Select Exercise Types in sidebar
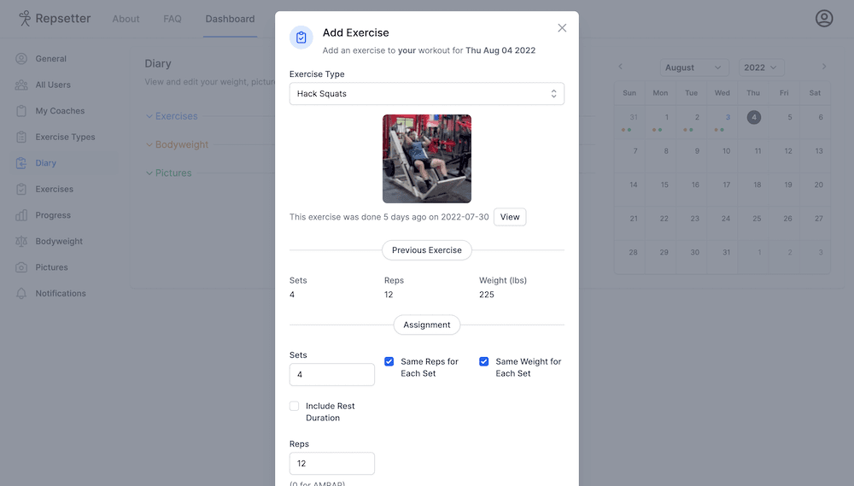 (64, 138)
